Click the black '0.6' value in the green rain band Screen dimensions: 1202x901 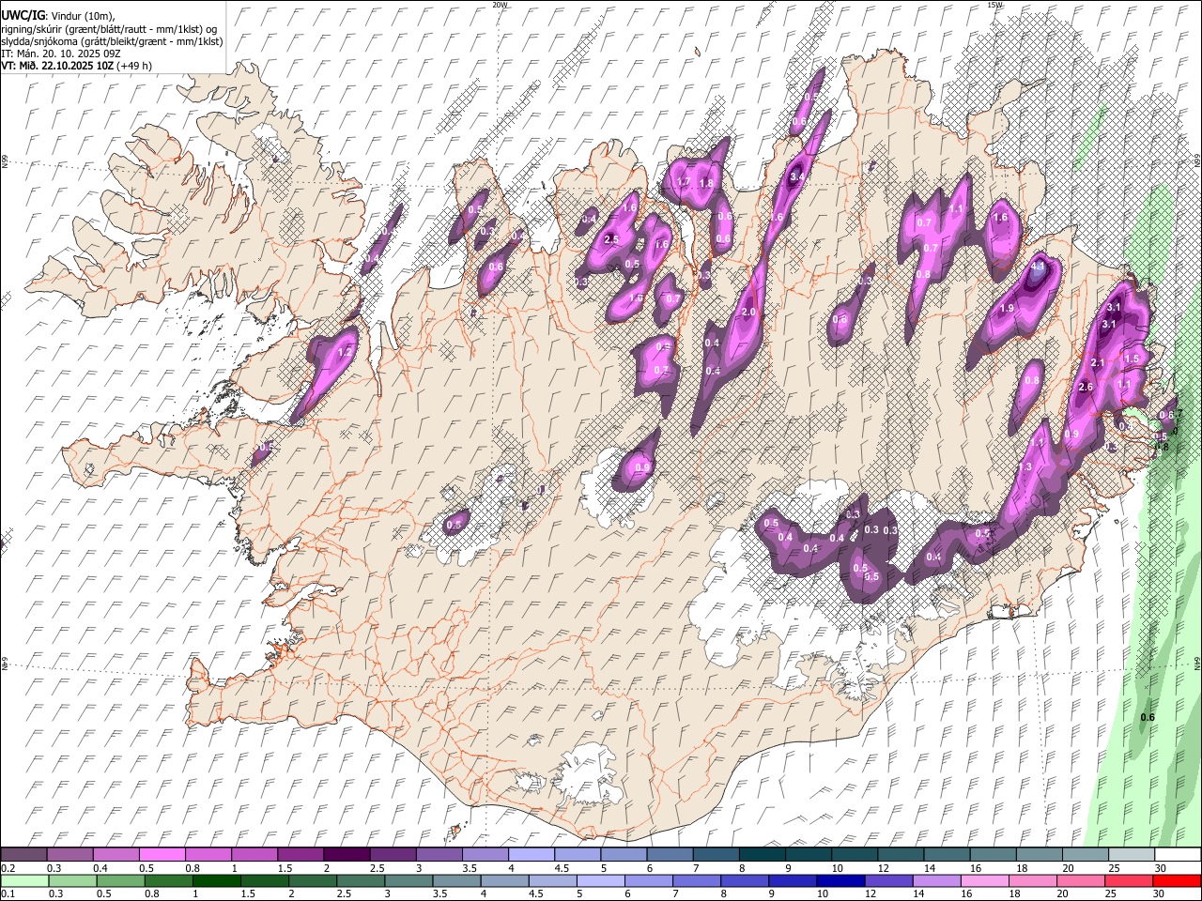1148,718
